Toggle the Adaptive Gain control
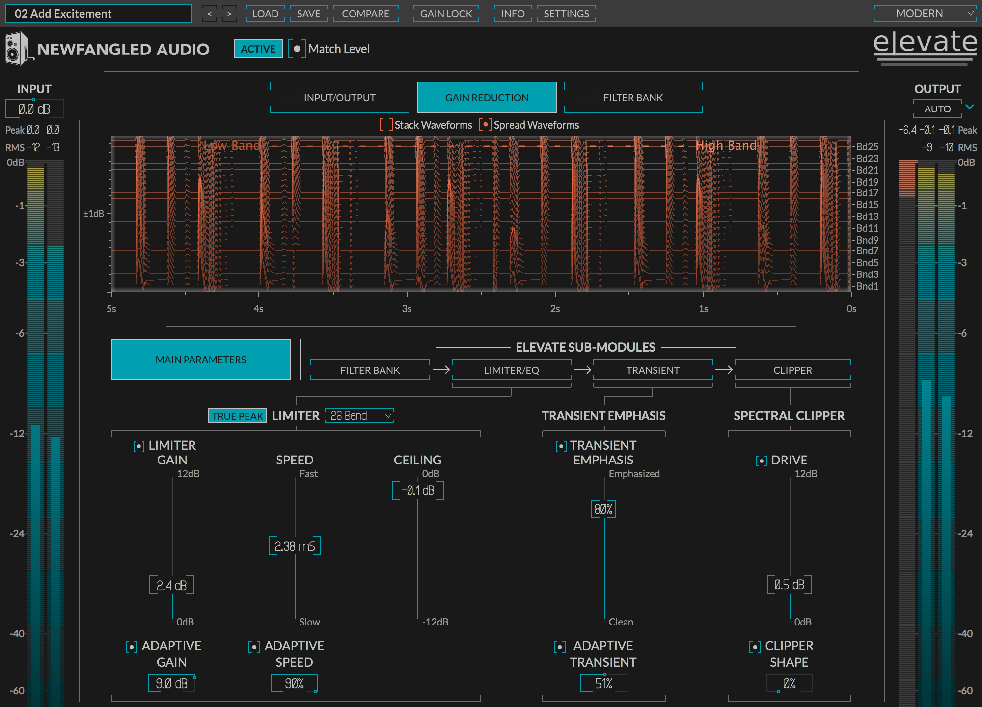Screen dimensions: 982x707 pyautogui.click(x=131, y=647)
